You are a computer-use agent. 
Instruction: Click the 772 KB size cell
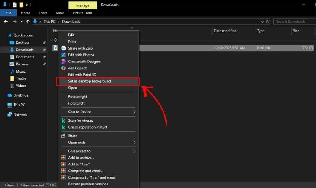pyautogui.click(x=308, y=48)
